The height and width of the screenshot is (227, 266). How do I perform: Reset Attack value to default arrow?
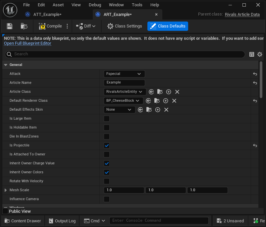point(255,74)
